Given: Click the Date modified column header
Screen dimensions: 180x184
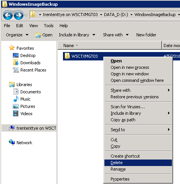Looking at the screenshot, I should [171, 46].
